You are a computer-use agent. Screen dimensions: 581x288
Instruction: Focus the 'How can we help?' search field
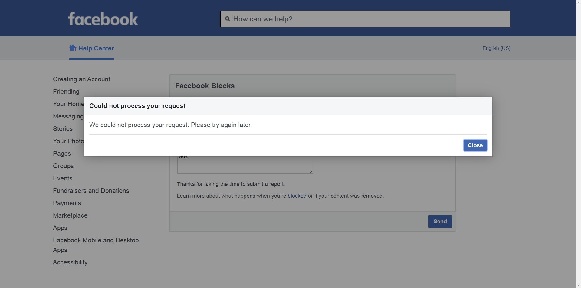tap(365, 19)
